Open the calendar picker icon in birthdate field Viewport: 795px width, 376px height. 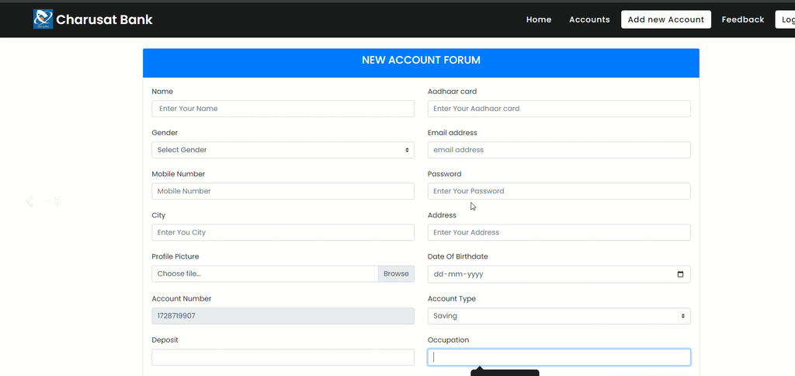coord(680,274)
